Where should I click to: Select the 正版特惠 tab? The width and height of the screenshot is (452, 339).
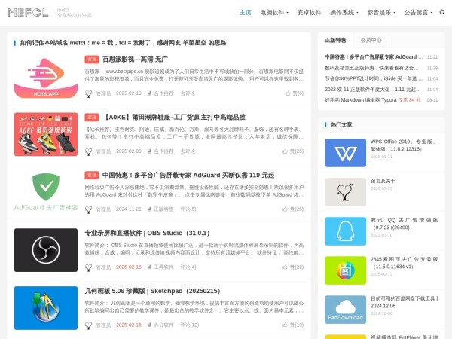pyautogui.click(x=335, y=40)
